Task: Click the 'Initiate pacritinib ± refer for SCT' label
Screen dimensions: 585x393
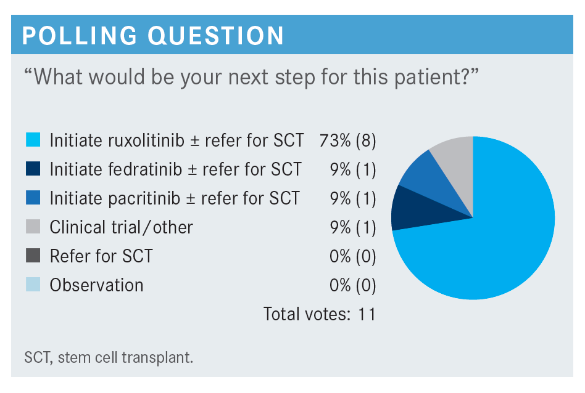Action: tap(175, 198)
